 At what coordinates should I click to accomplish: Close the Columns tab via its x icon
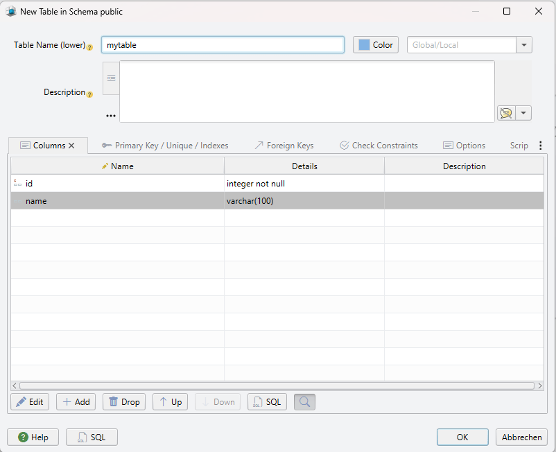(71, 146)
